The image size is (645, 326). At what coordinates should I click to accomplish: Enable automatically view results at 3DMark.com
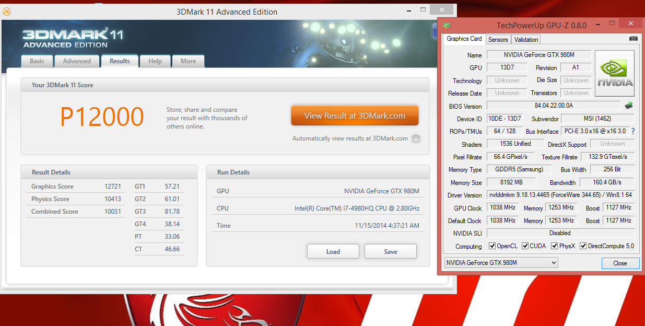tap(416, 138)
